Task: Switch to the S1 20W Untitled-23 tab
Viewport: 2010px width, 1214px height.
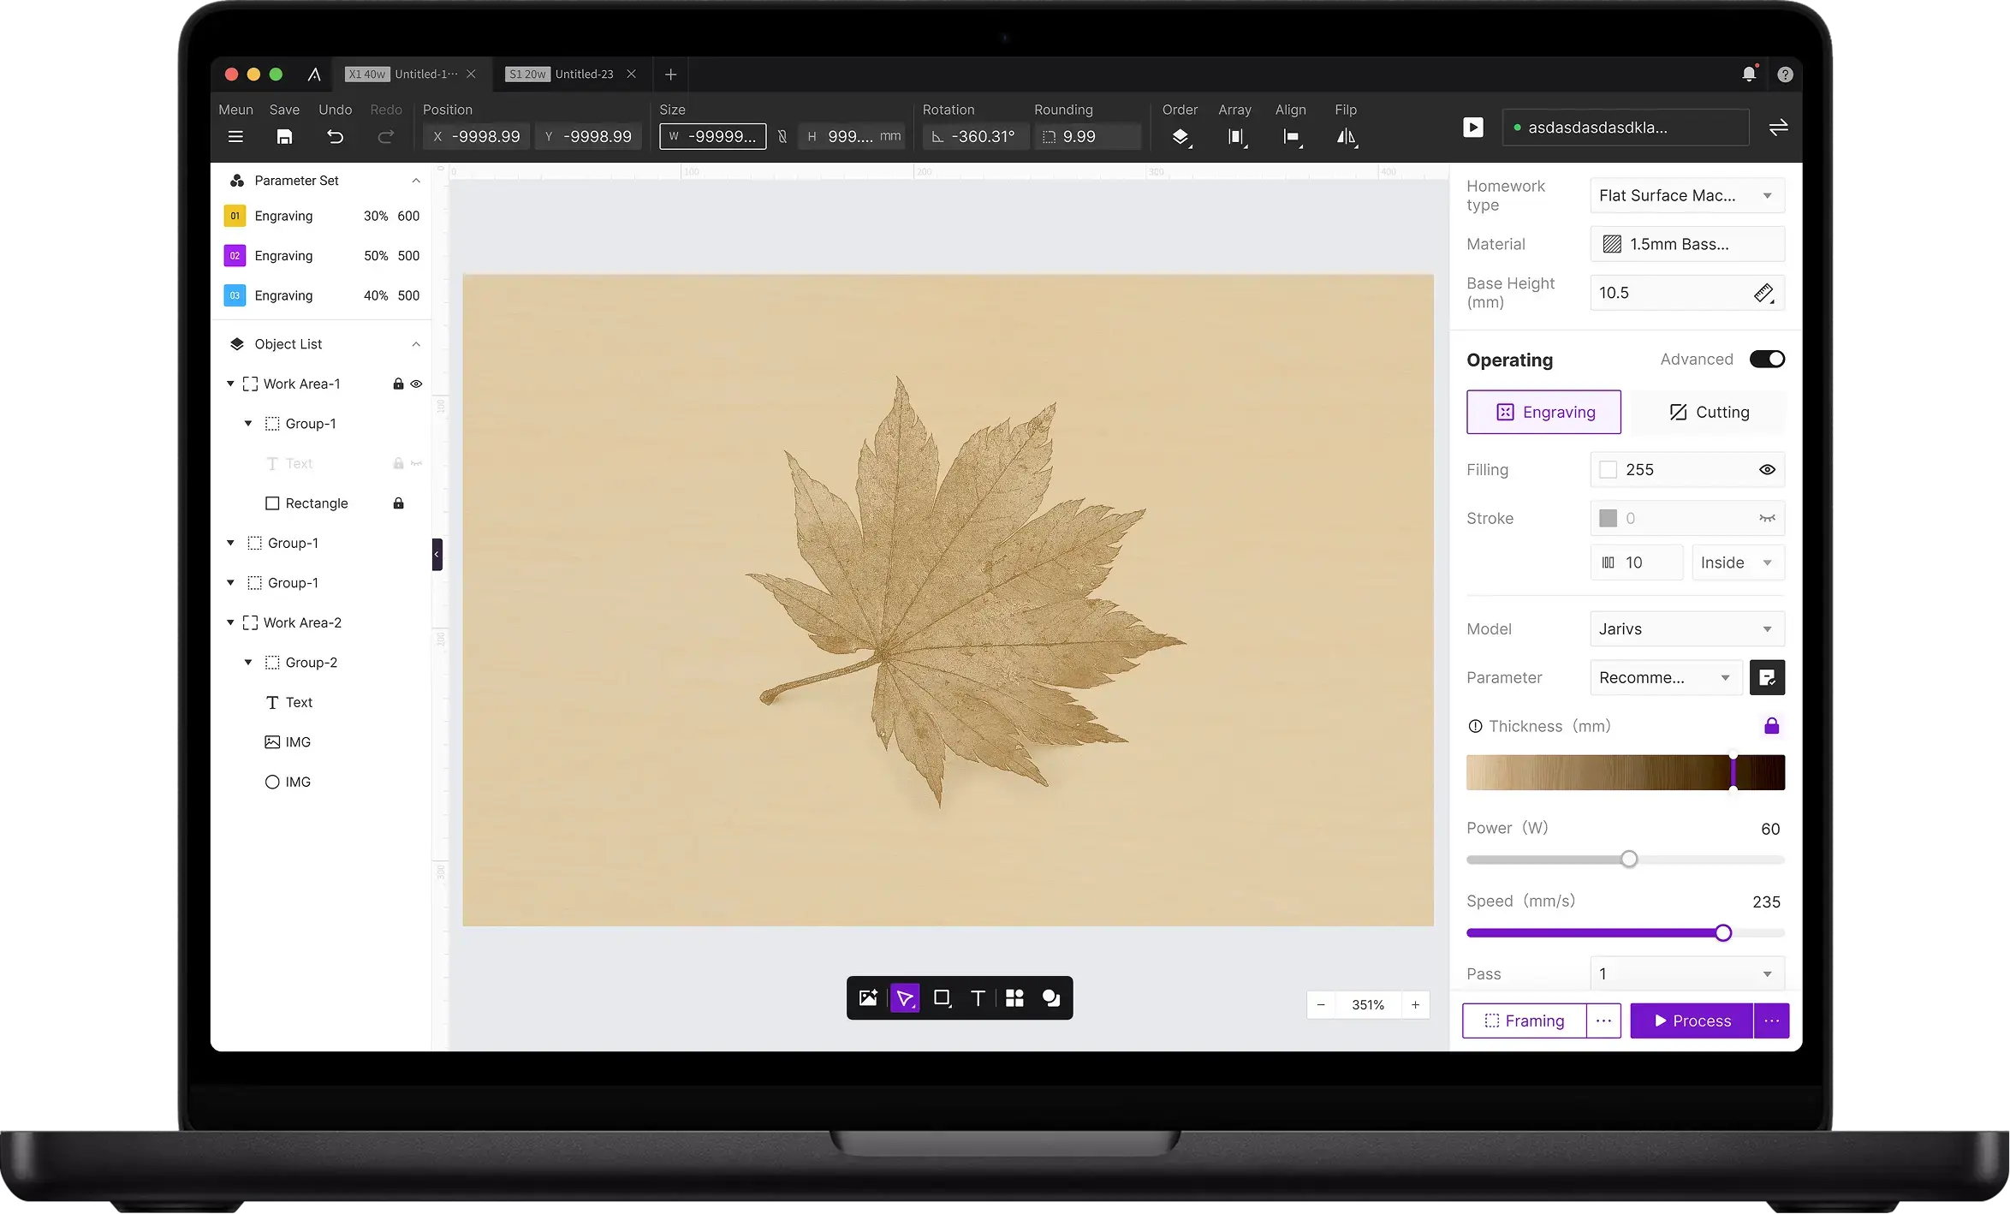Action: [x=571, y=74]
